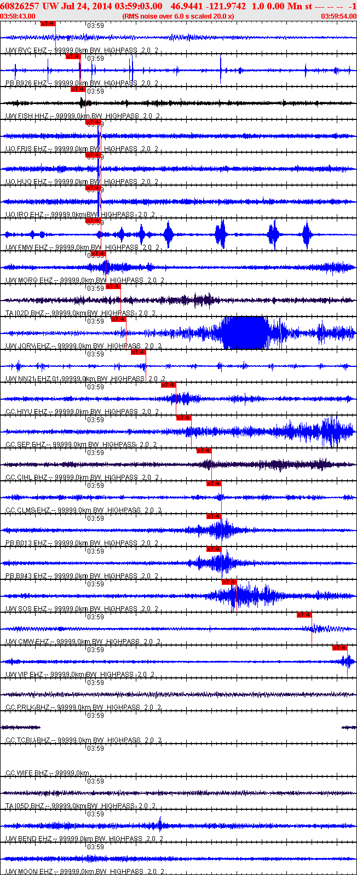Image resolution: width=357 pixels, height=875 pixels.
Task: Click the red pick flag on IRO trace
Action: (x=94, y=188)
